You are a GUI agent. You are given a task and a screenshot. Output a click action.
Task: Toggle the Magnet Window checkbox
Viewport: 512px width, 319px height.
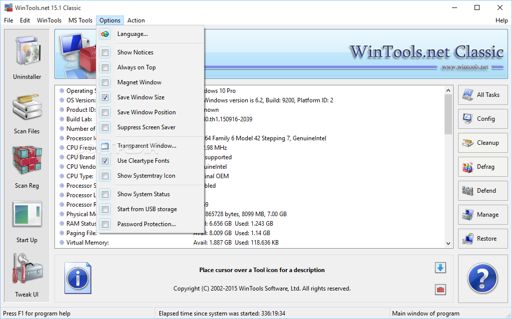(105, 82)
